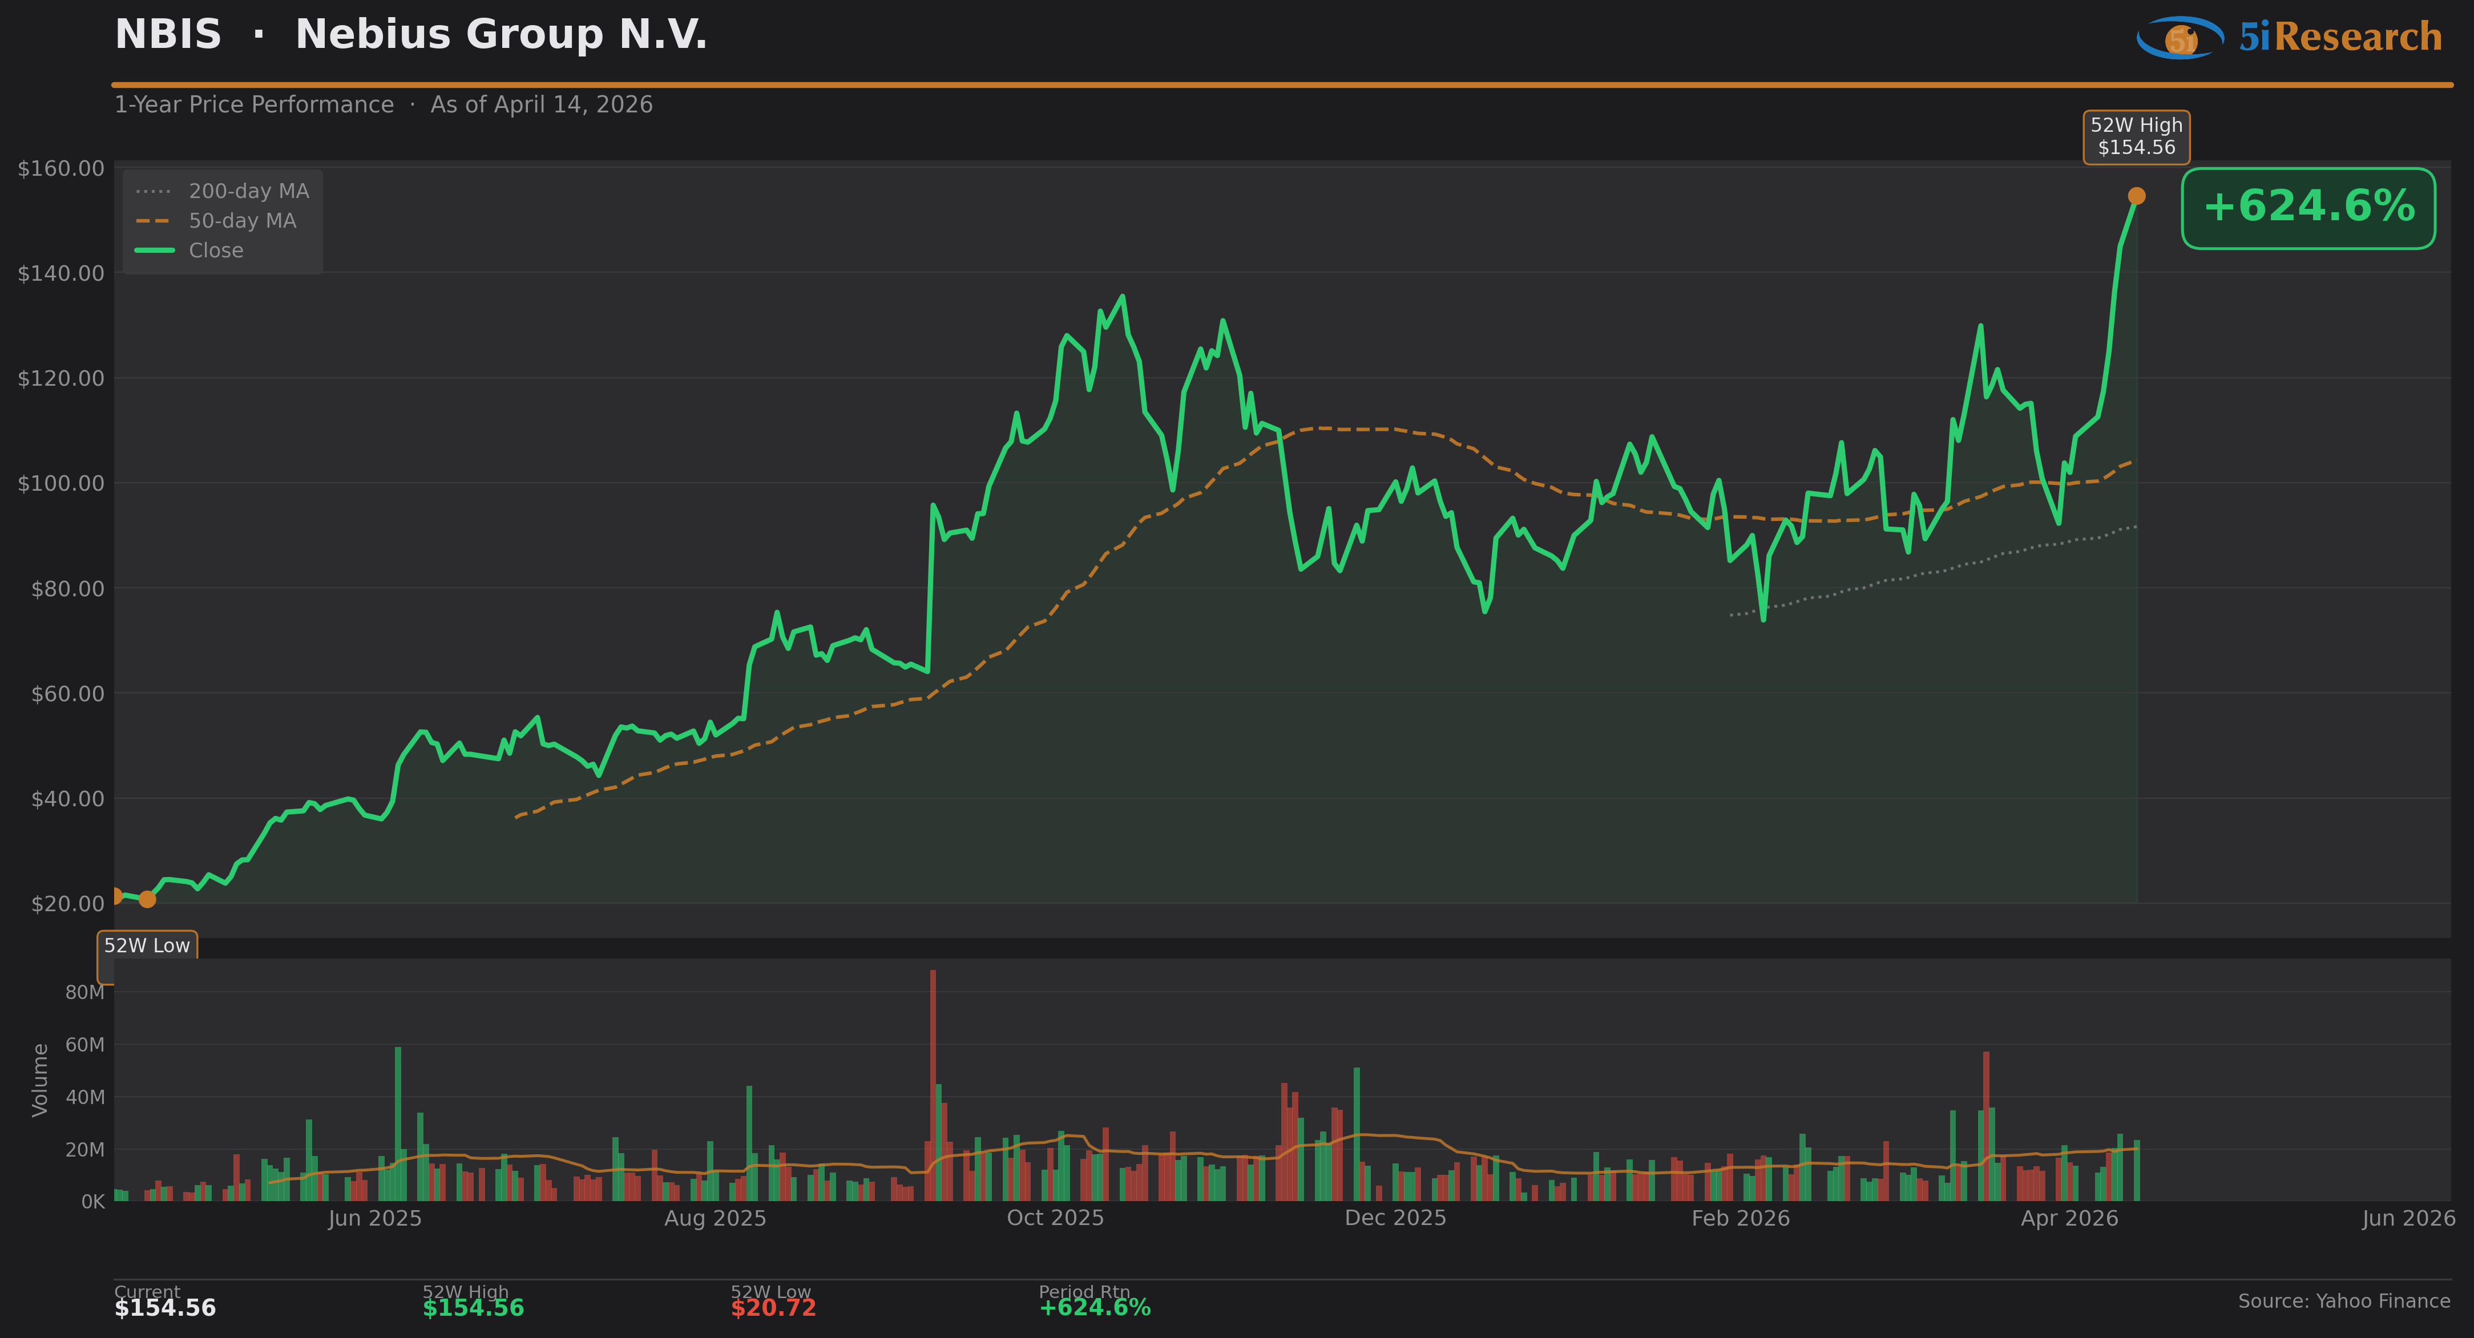Click the +624.6% return badge

(x=2308, y=208)
